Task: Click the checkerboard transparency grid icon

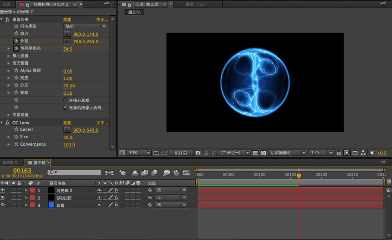Action: point(263,153)
